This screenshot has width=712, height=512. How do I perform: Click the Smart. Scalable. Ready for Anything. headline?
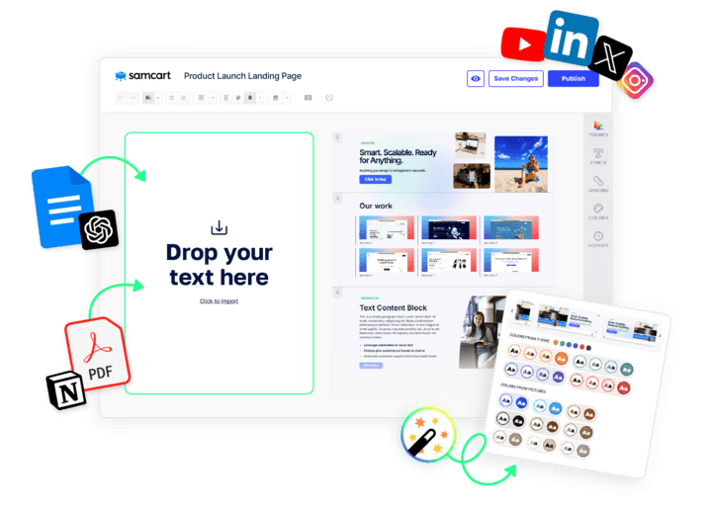398,156
